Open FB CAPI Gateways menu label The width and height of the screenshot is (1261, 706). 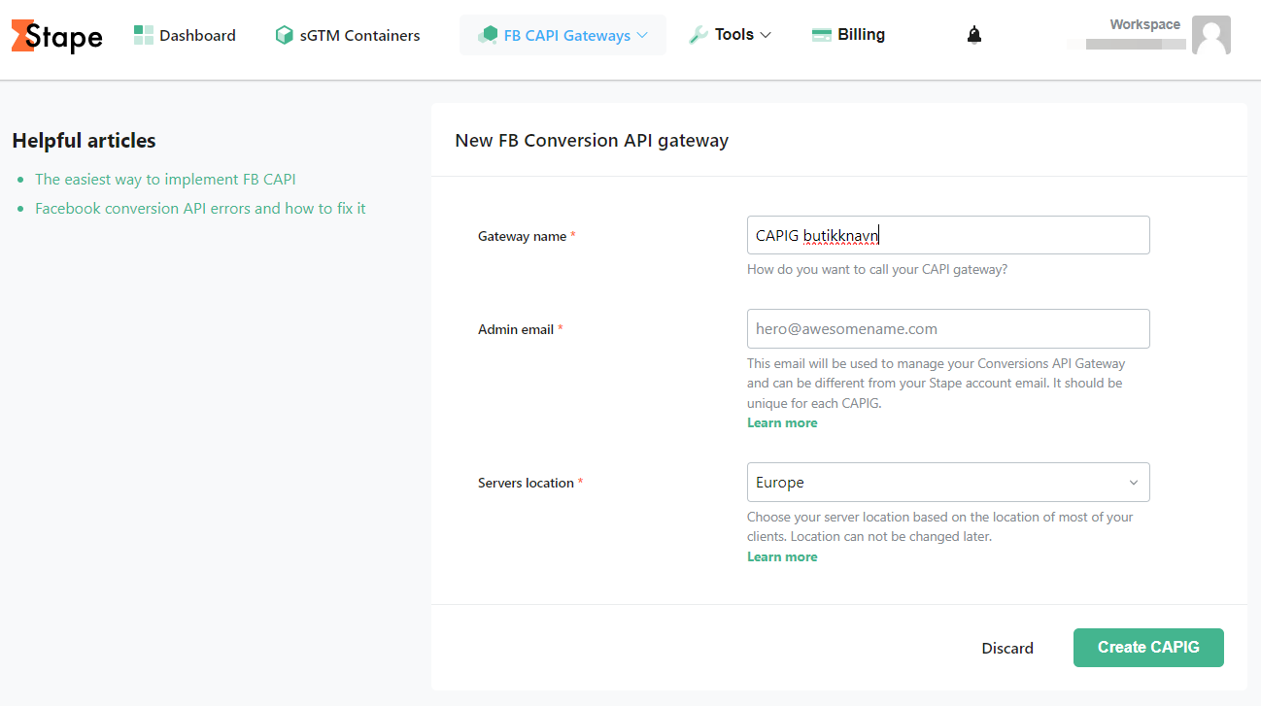567,35
